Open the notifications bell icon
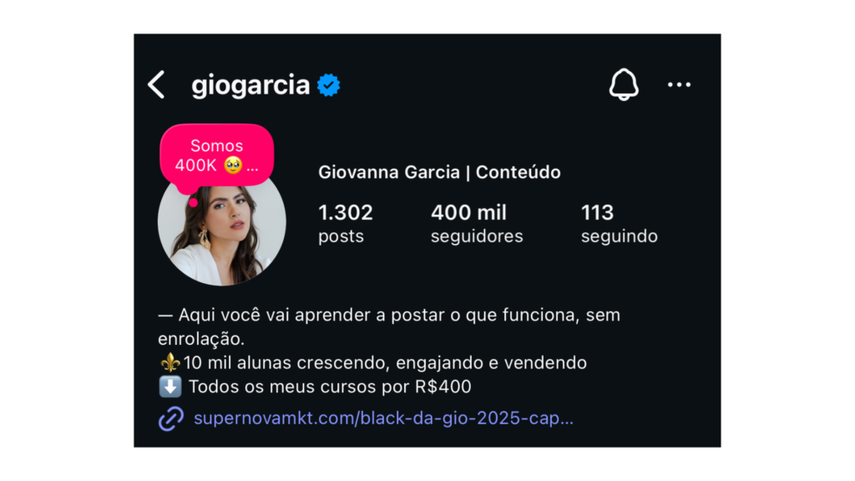 pyautogui.click(x=624, y=84)
